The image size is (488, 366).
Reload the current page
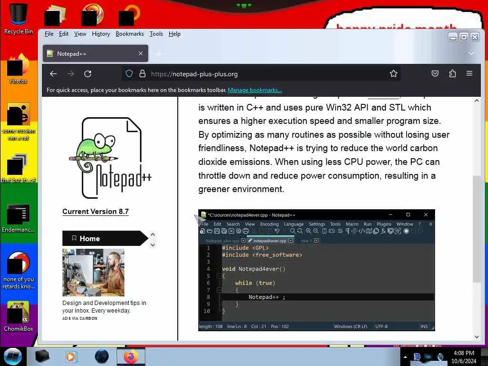coord(88,74)
